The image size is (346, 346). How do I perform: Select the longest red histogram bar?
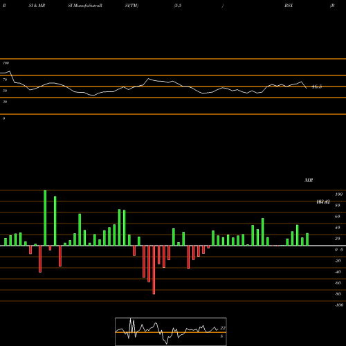coord(154,270)
